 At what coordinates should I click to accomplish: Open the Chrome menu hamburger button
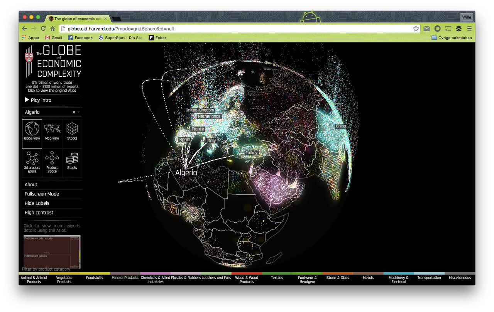tap(469, 29)
